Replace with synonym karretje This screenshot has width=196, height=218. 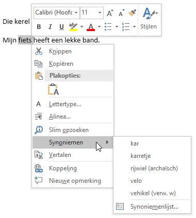[152, 156]
